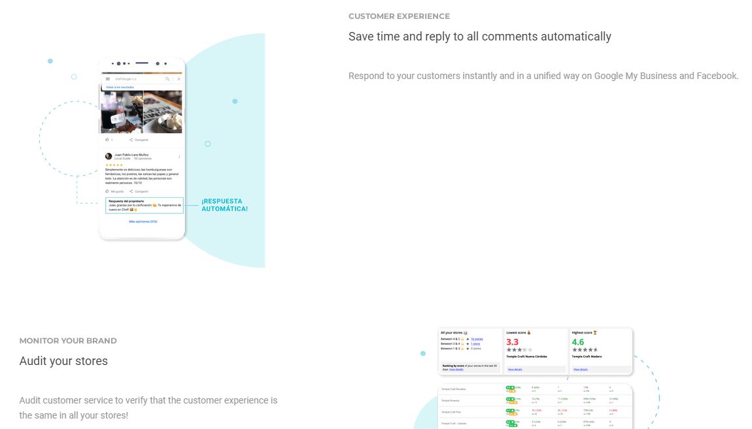Click the '¡RESPUESTA AUTOMÁTICA!' callout text

224,205
